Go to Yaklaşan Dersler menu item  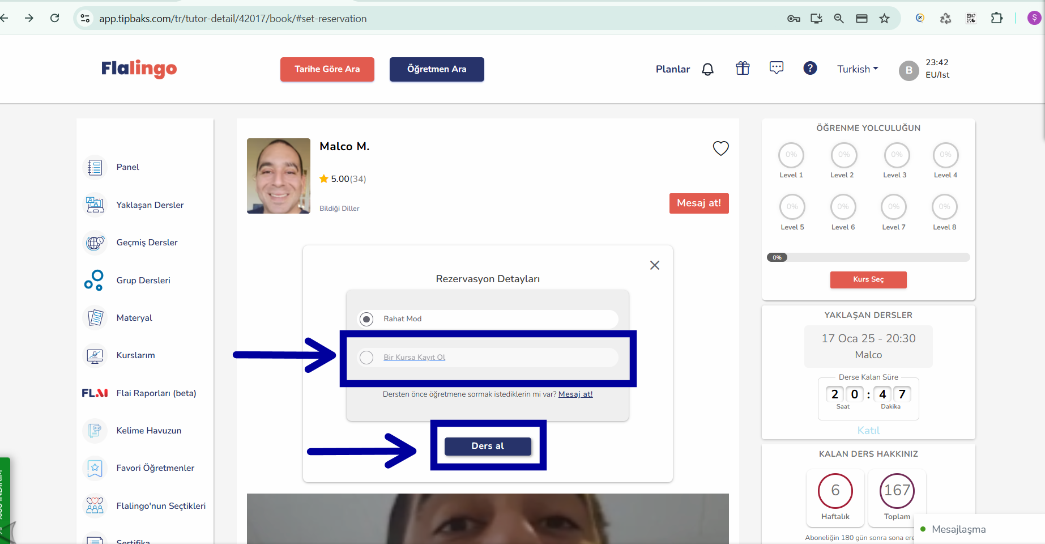click(x=150, y=205)
